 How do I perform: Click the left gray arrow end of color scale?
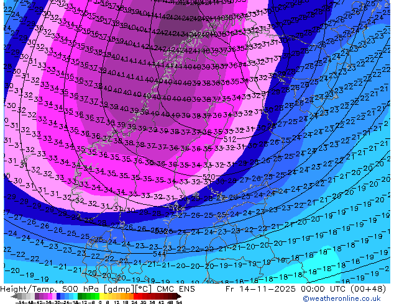14,296
